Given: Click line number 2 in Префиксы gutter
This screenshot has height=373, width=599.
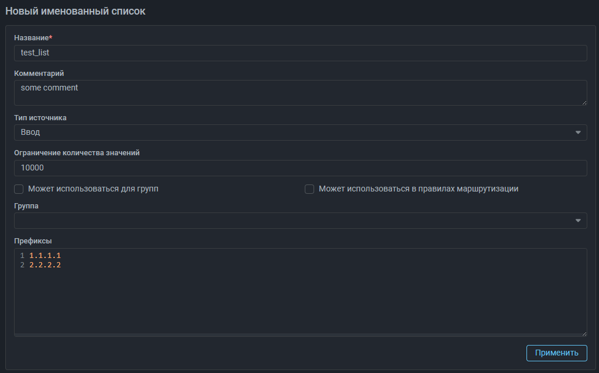Looking at the screenshot, I should [22, 265].
